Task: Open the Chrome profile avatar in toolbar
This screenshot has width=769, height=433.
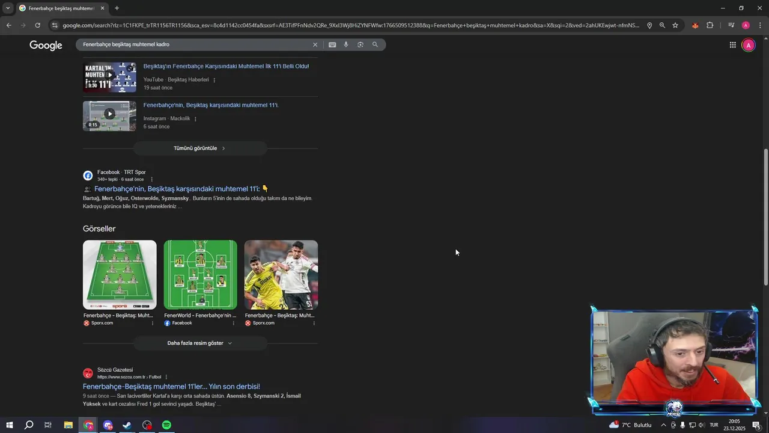Action: coord(746,25)
